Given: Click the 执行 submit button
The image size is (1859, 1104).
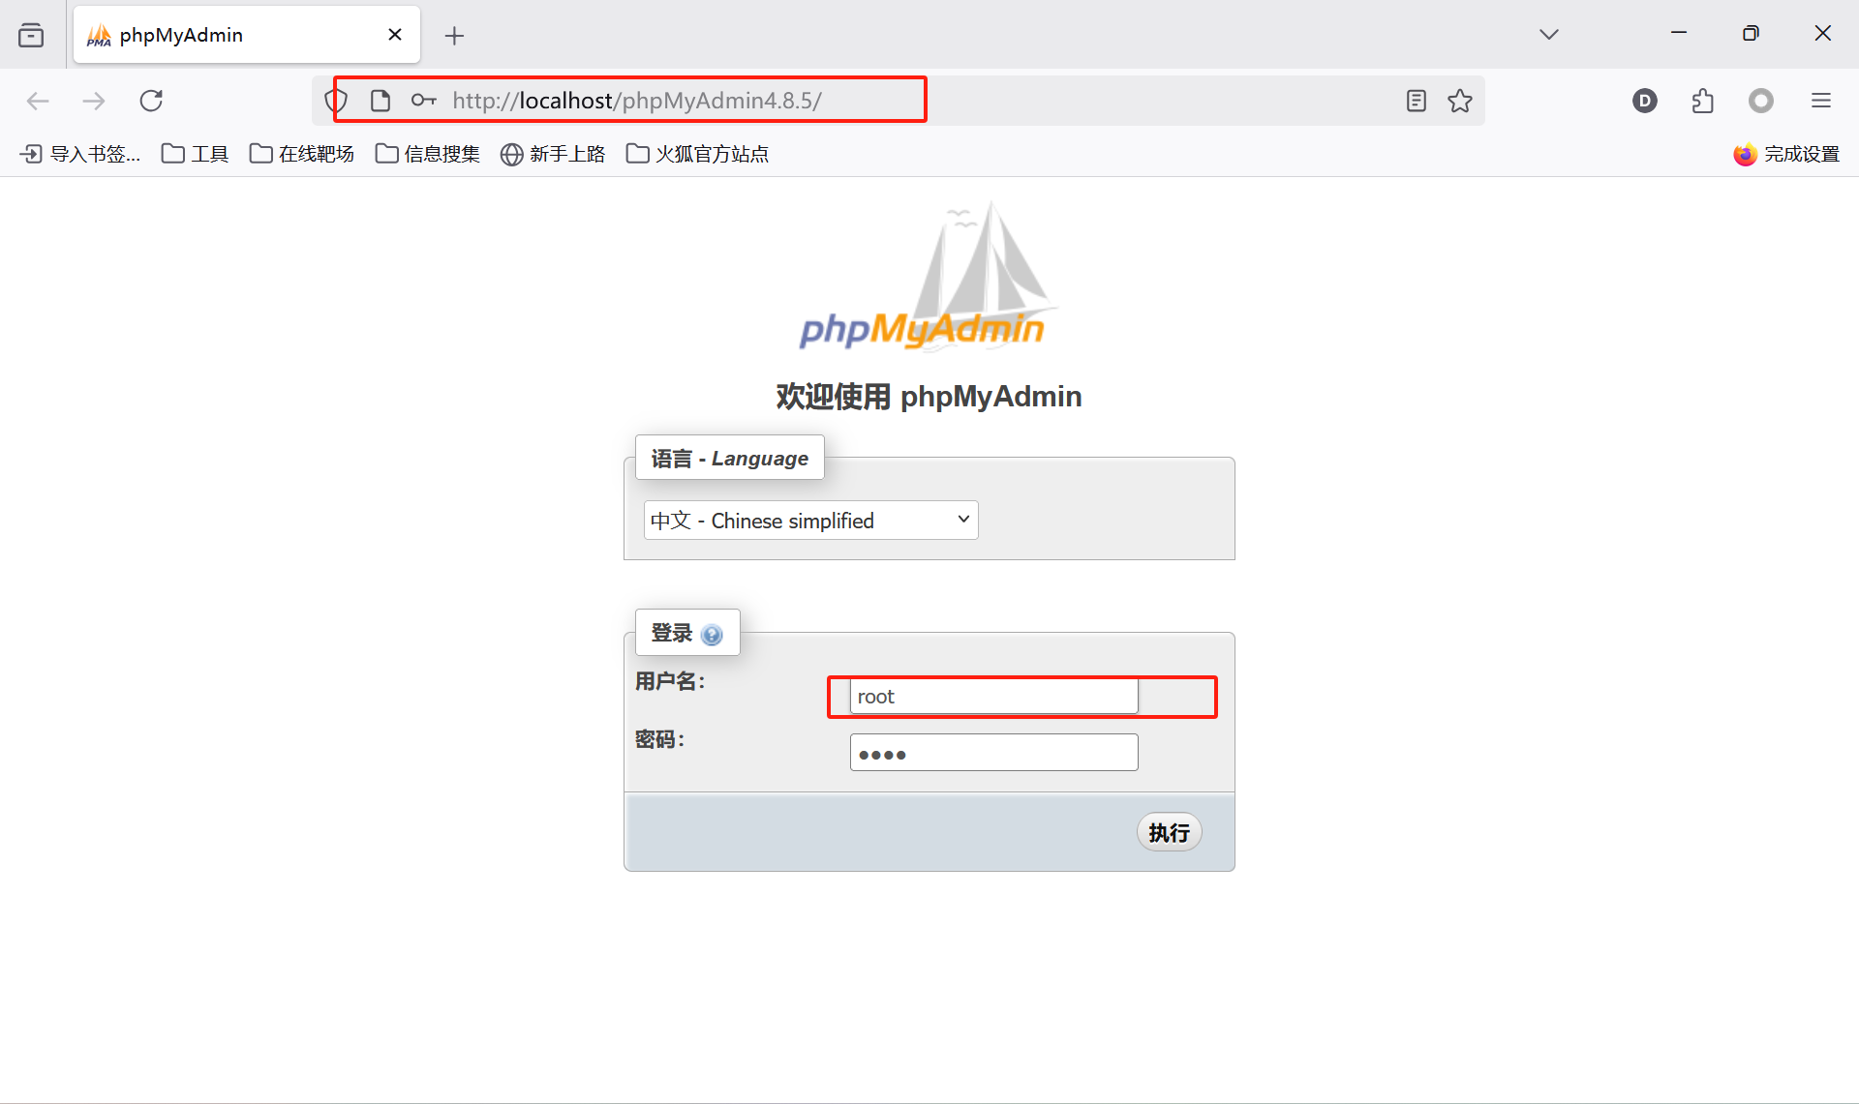Looking at the screenshot, I should 1169,832.
